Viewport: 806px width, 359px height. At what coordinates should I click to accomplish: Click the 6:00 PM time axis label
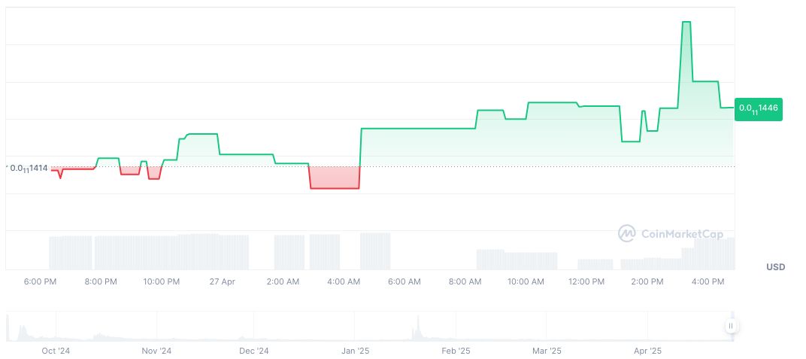[40, 281]
